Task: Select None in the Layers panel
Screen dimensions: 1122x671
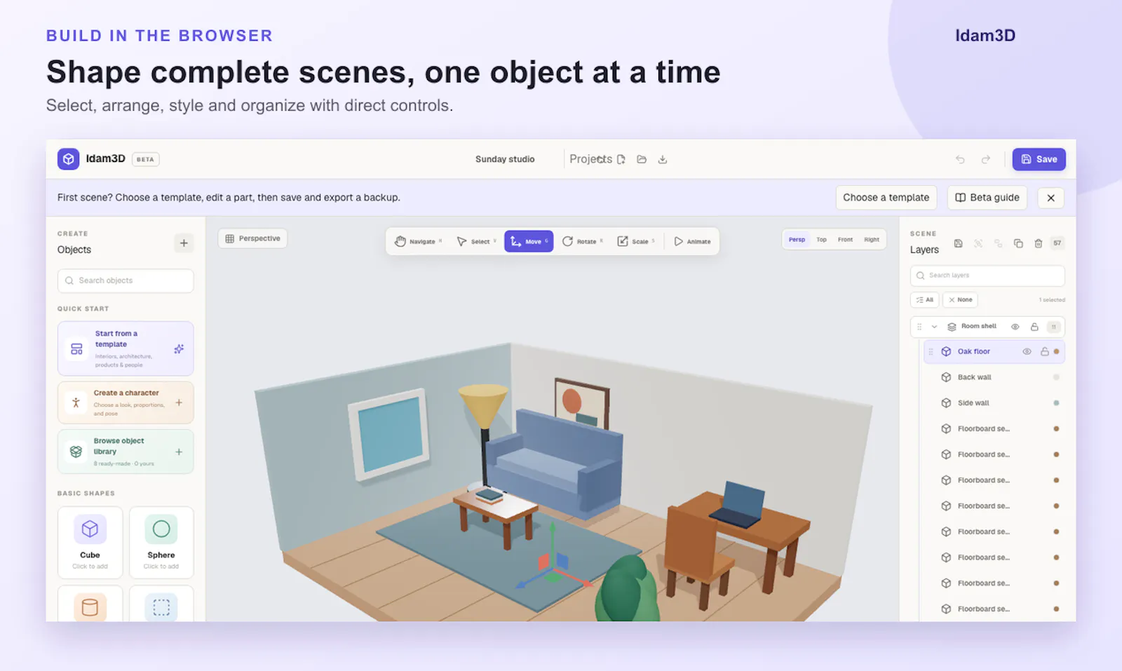Action: pyautogui.click(x=960, y=300)
